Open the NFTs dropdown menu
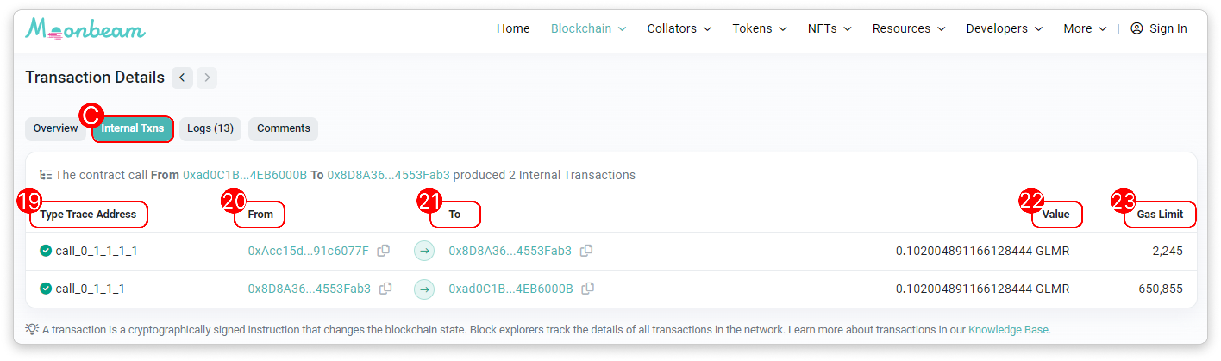 (x=830, y=29)
